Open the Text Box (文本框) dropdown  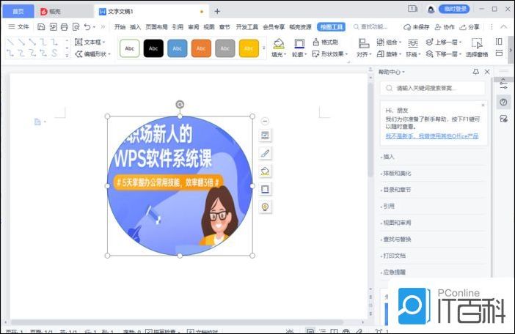pos(91,42)
